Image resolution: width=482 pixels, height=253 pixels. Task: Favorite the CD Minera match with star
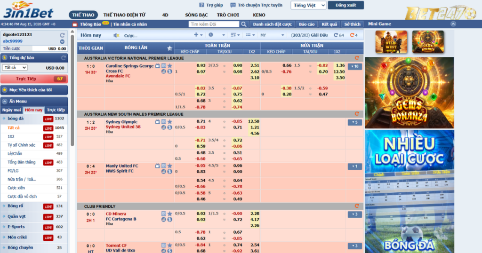169,213
